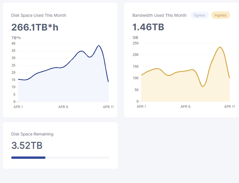Click the highest peak of the bandwidth chart
Viewport: 239px width, 183px height.
220,47
